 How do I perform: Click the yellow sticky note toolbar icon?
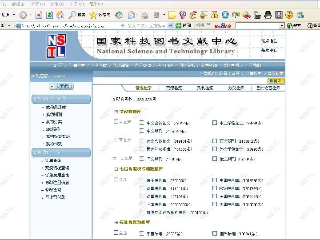[172, 15]
